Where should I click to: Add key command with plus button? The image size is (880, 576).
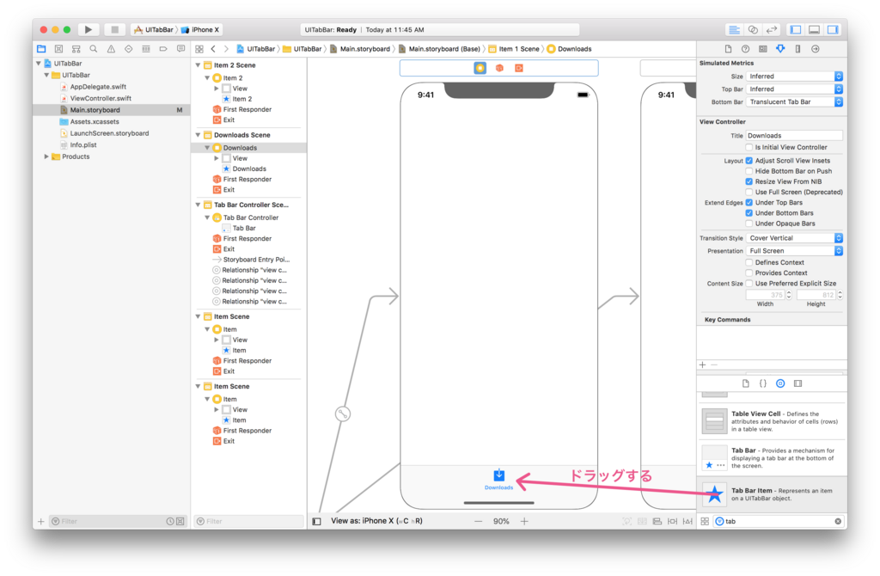703,365
